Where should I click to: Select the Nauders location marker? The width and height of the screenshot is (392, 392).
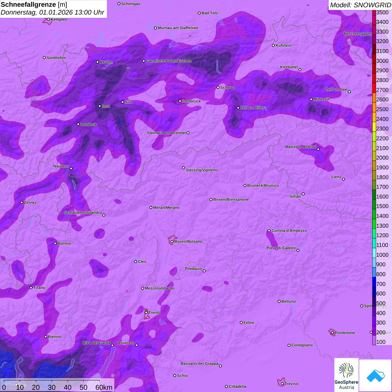(71, 168)
